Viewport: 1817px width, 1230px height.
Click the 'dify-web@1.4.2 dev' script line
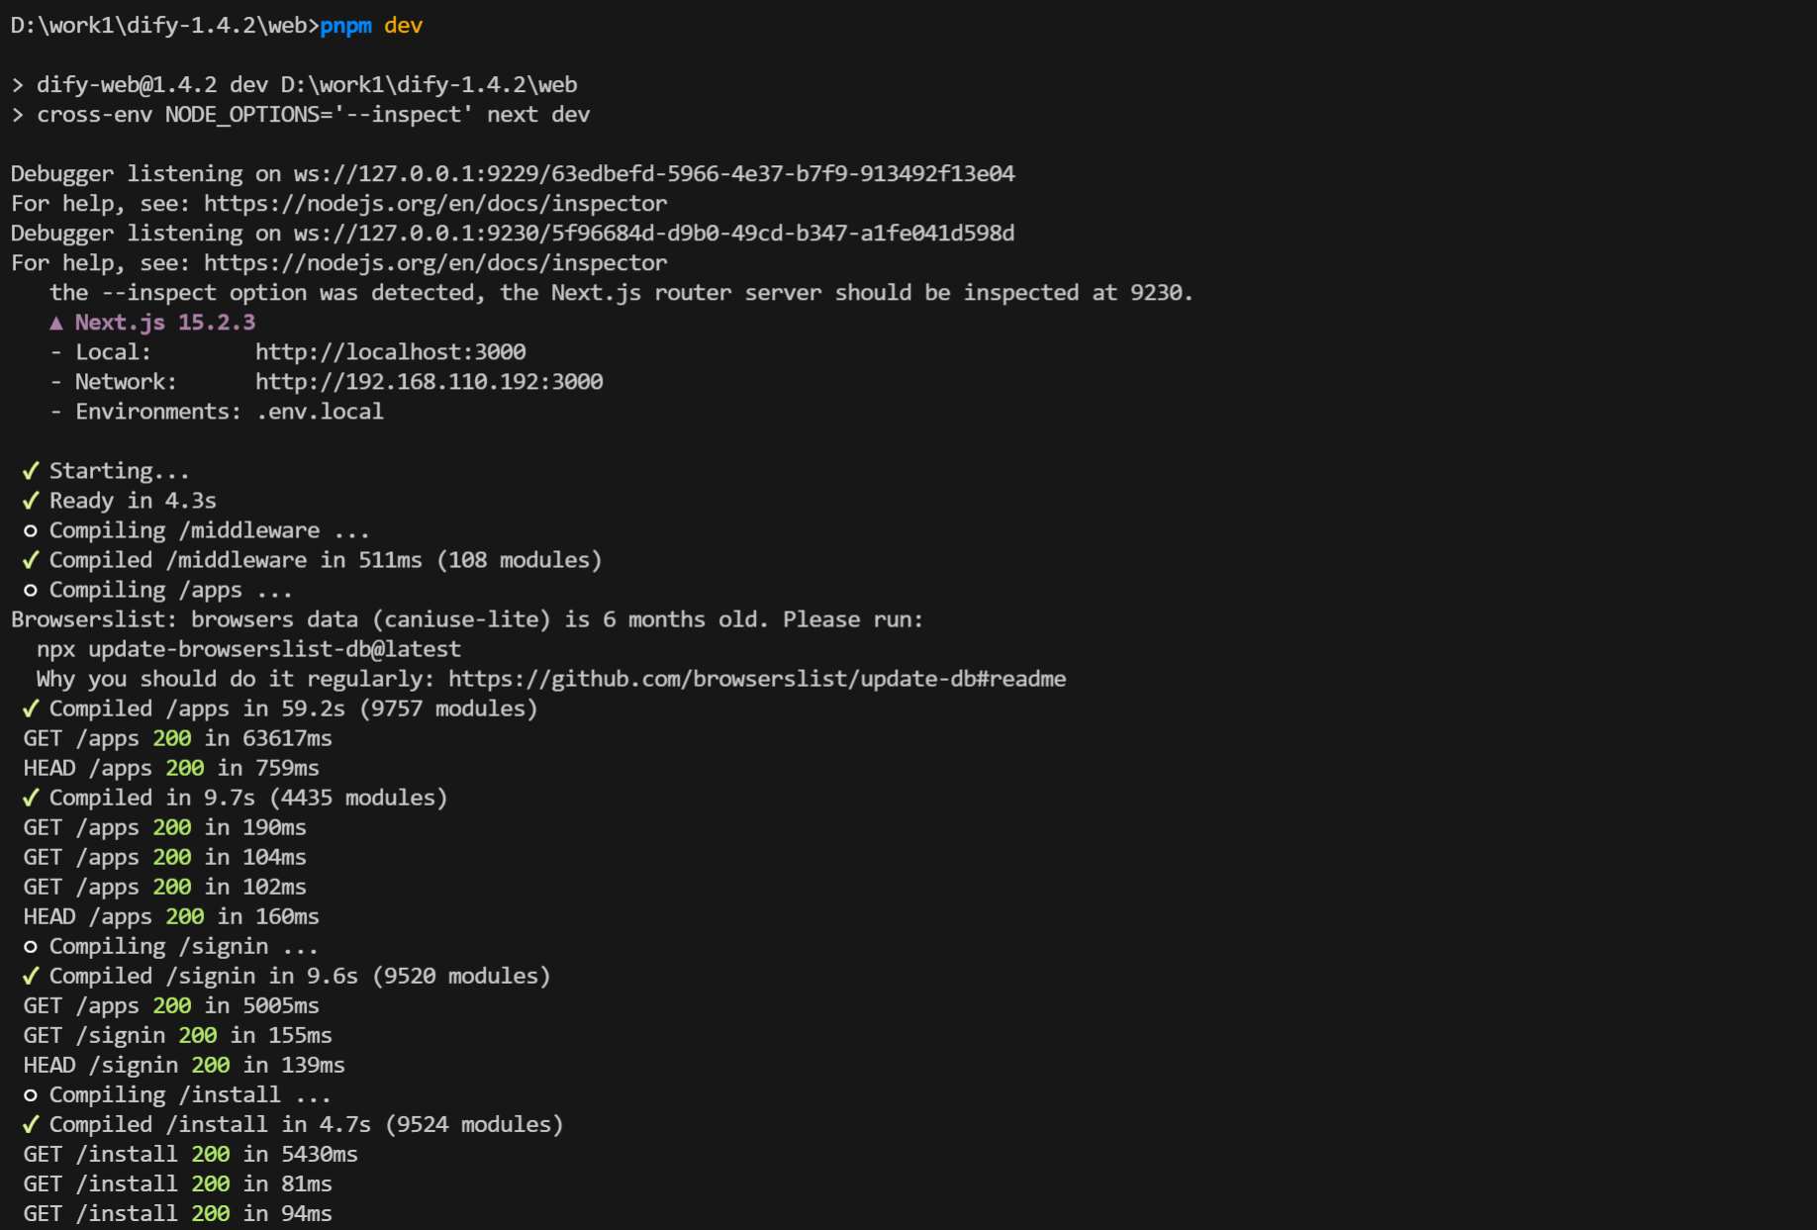point(294,85)
